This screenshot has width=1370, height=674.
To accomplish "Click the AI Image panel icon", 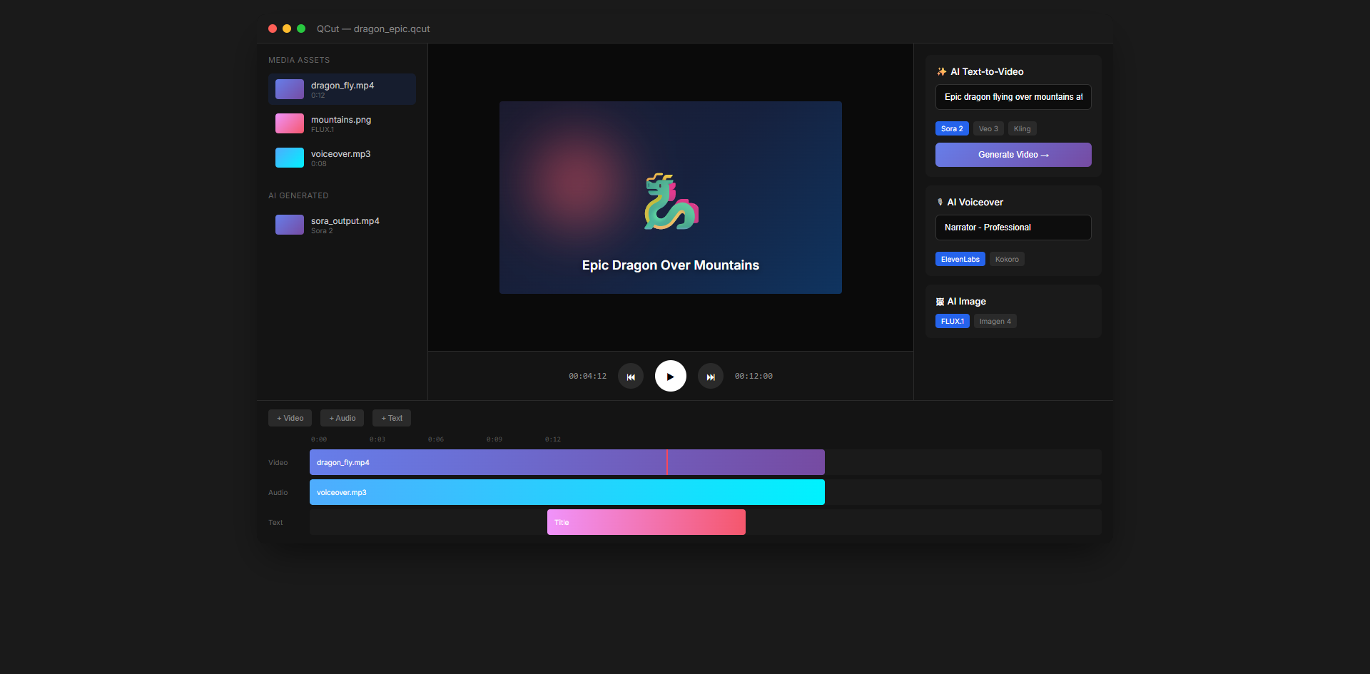I will click(x=940, y=301).
